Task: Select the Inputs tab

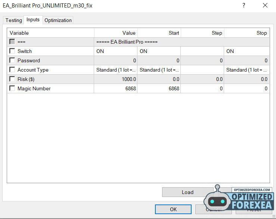Action: click(x=33, y=20)
